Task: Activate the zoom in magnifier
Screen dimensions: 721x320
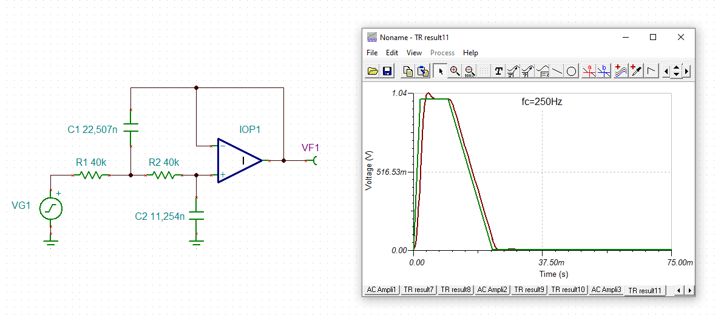Action: pyautogui.click(x=455, y=71)
